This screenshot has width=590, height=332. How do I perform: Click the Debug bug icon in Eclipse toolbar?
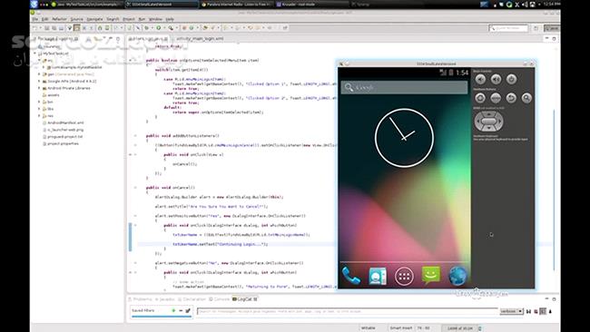click(147, 28)
